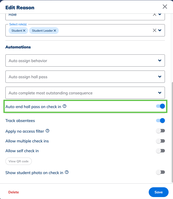Expand Auto complete most outstanding consequence
The height and width of the screenshot is (199, 173).
click(85, 93)
